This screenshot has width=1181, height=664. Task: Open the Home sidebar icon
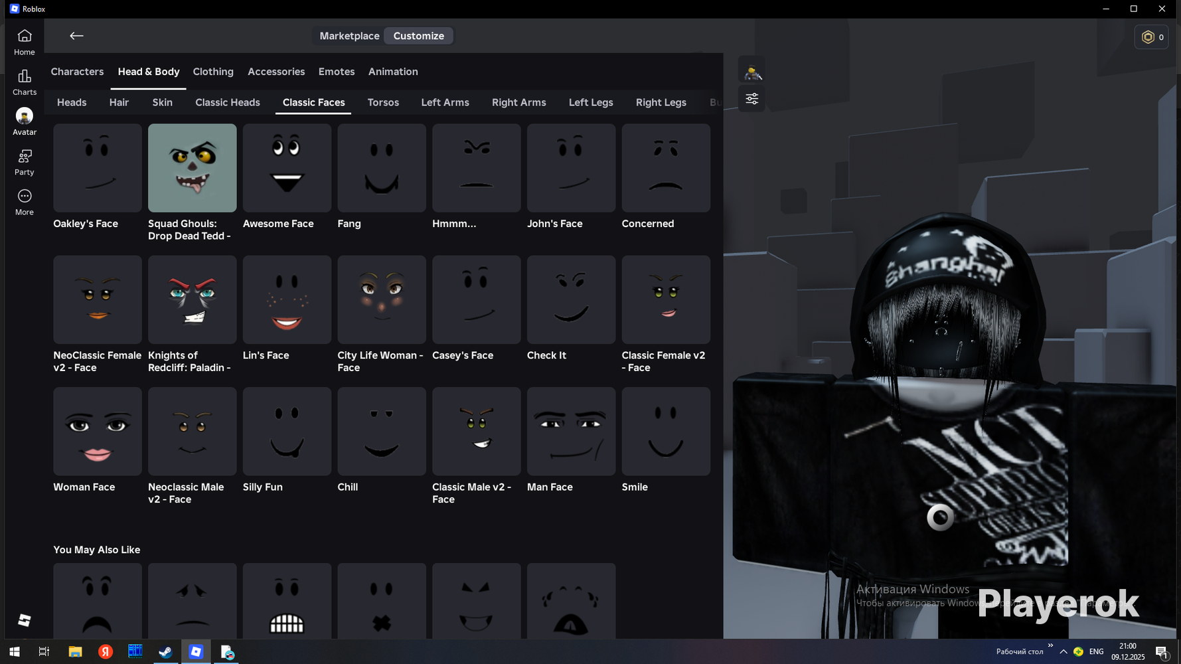[x=25, y=42]
